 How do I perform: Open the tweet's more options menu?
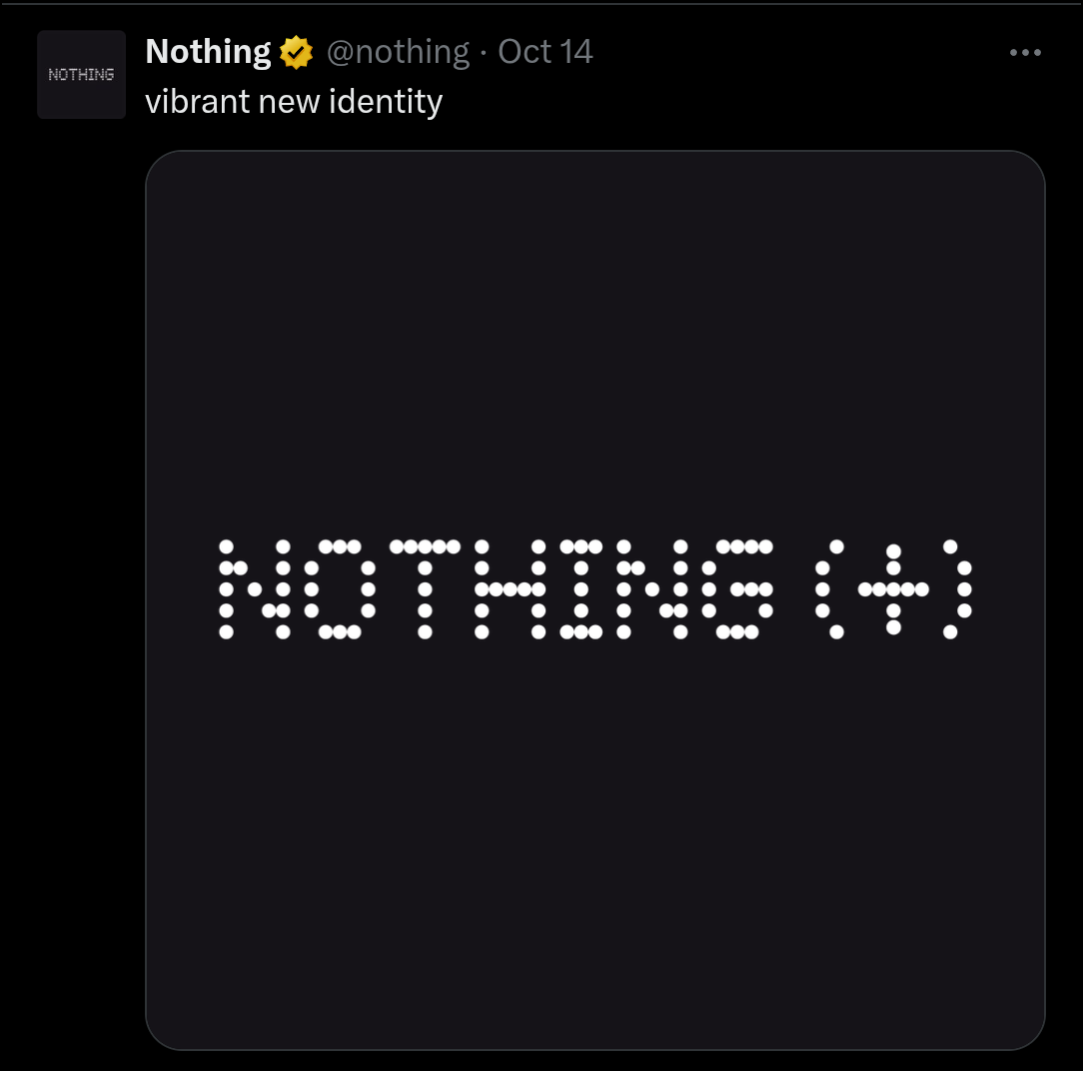[1025, 53]
